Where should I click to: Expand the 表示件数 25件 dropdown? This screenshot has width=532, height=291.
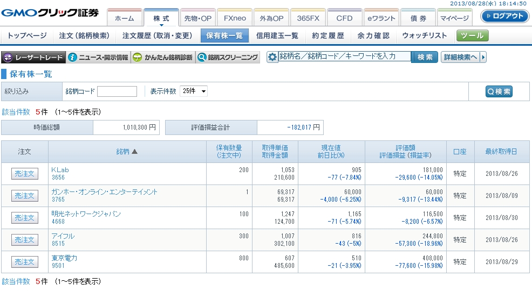(x=194, y=91)
